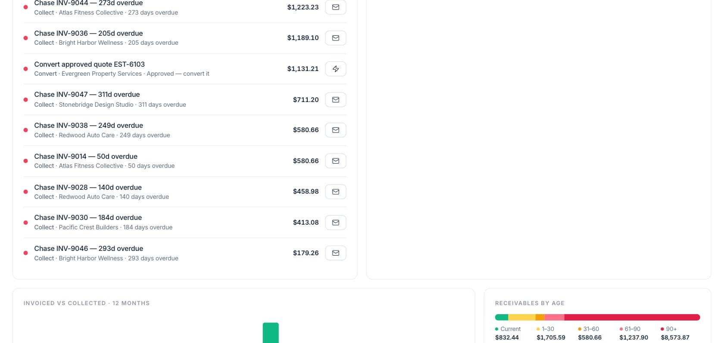Click the 61–90 value $1,237.90
Image resolution: width=724 pixels, height=343 pixels.
(x=633, y=337)
